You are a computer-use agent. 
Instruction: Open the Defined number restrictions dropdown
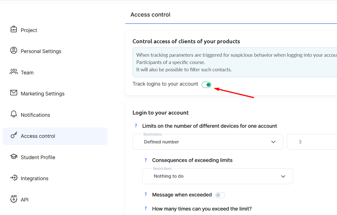point(207,142)
